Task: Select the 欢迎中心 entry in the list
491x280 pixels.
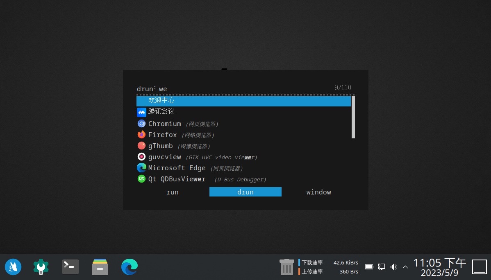Action: [243, 101]
